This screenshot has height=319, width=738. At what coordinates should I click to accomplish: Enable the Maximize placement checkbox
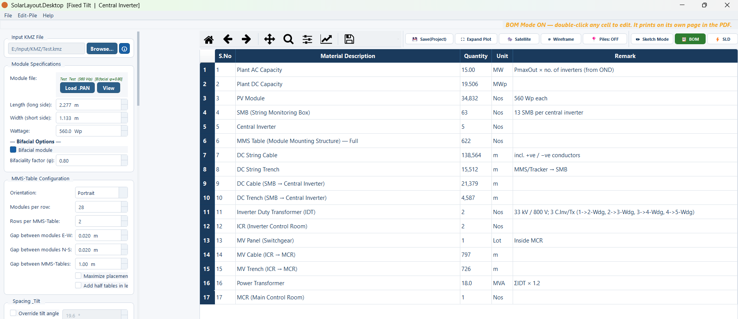[78, 276]
